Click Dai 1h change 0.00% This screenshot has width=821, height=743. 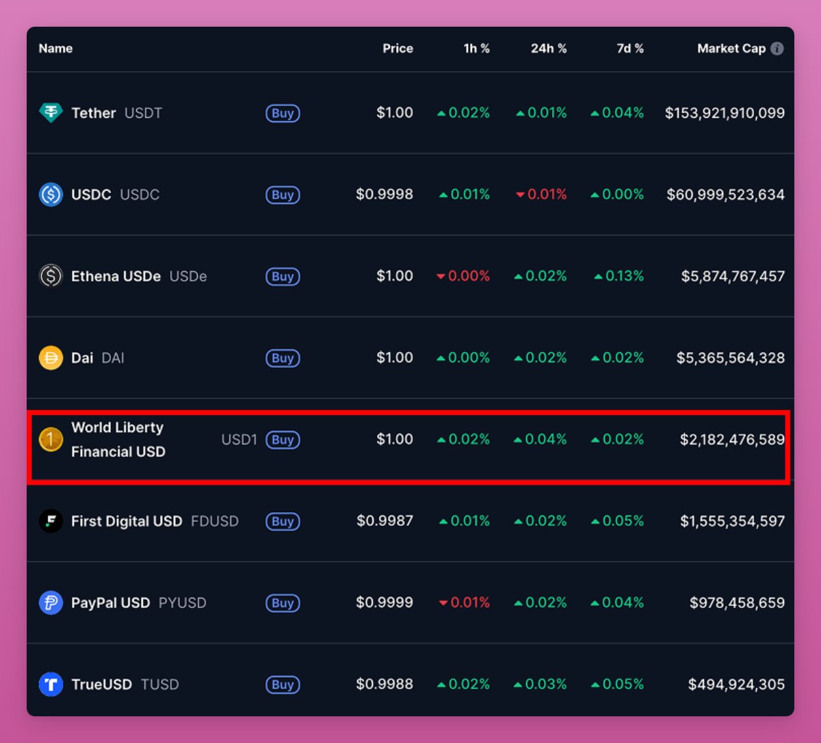click(x=463, y=357)
